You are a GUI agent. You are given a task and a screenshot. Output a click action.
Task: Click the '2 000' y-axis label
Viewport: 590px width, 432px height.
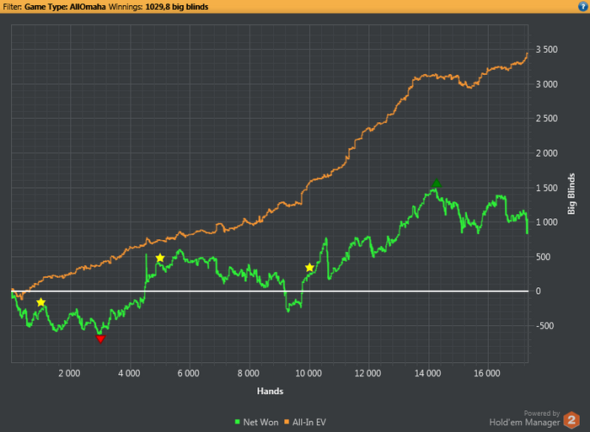click(x=547, y=153)
